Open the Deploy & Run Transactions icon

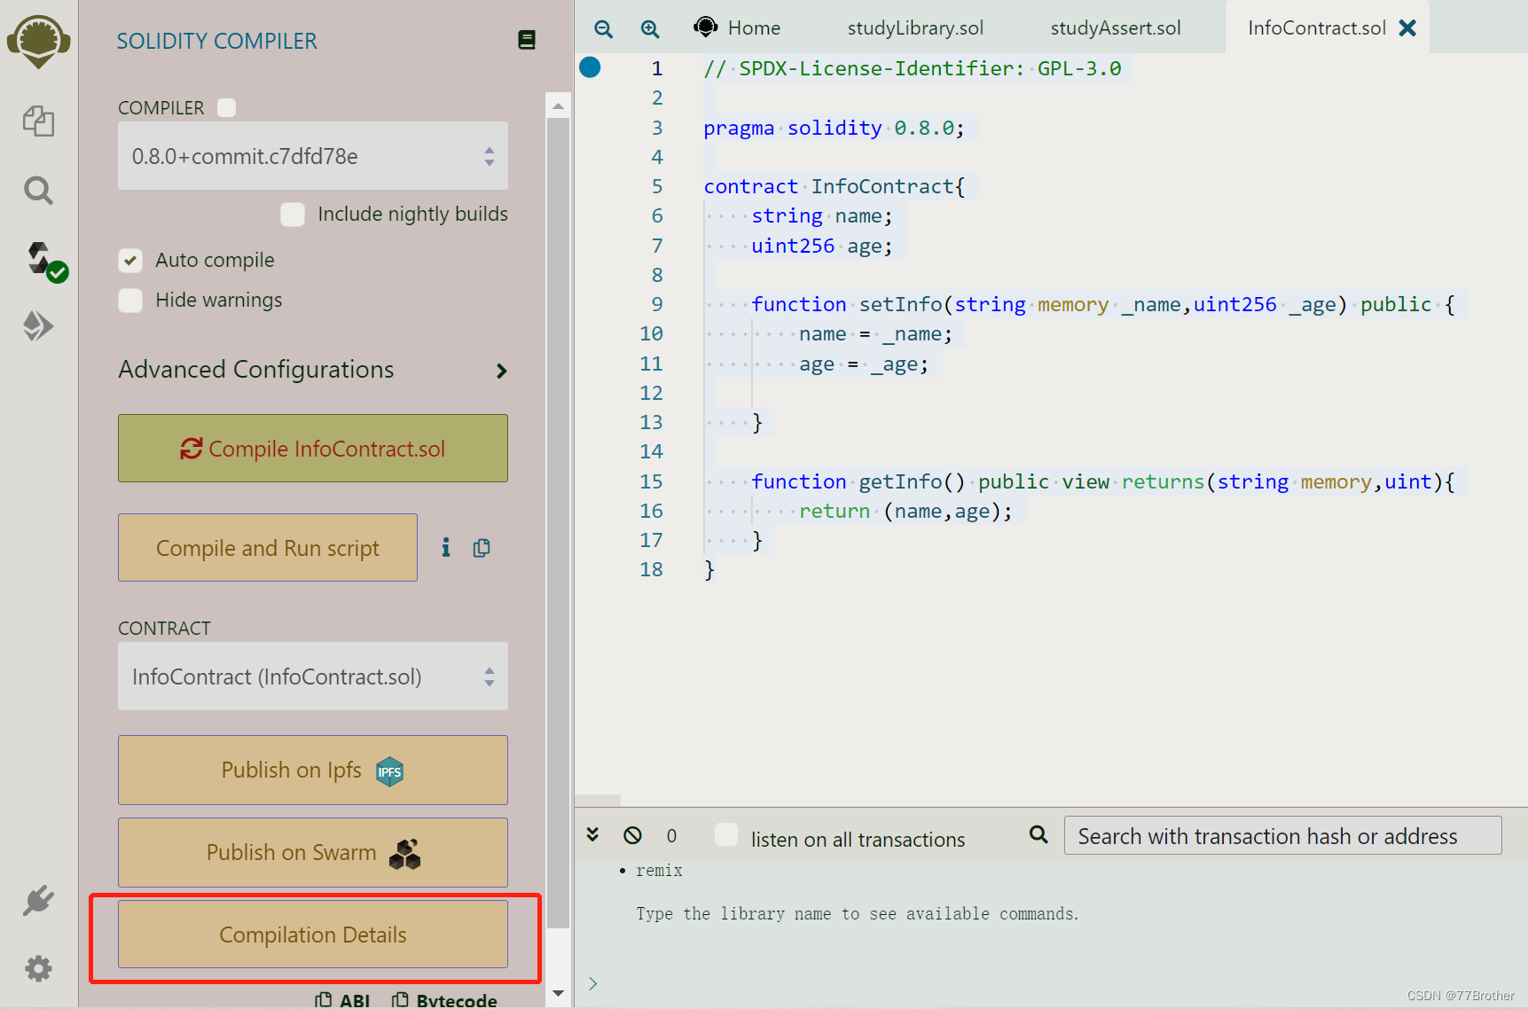click(38, 326)
